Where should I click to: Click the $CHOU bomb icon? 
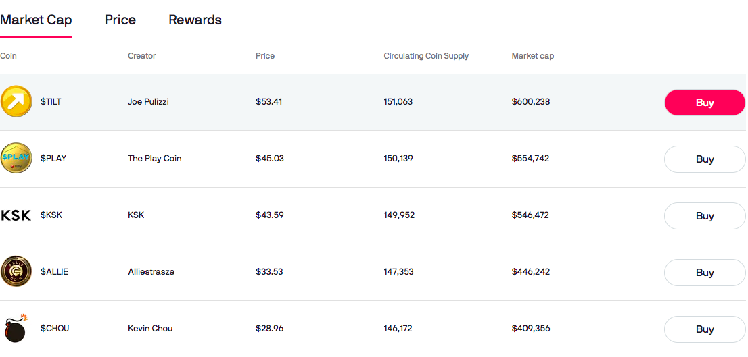[16, 329]
